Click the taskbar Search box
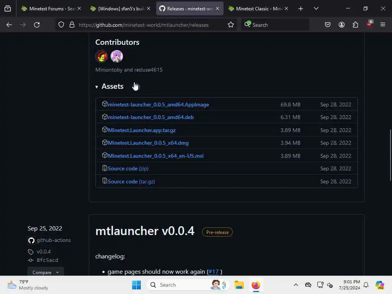392x294 pixels. (188, 285)
